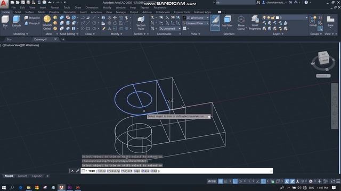Image resolution: width=341 pixels, height=191 pixels.
Task: Click the layer lock icon in Layers panel
Action: (x=272, y=18)
